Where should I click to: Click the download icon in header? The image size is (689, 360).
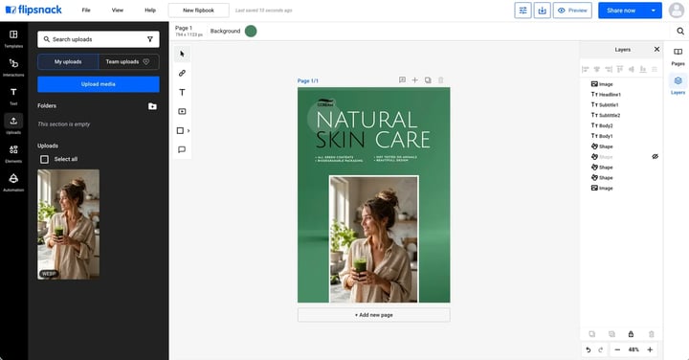[x=543, y=11]
